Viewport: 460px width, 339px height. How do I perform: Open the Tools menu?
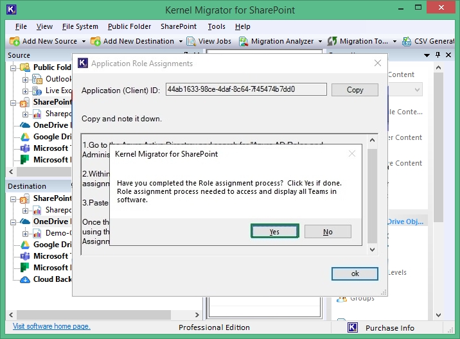(x=217, y=27)
